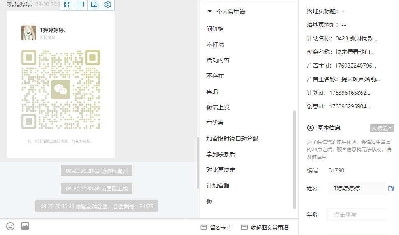Click the 广告主id value 176022240796...
The image size is (399, 235).
point(355,66)
